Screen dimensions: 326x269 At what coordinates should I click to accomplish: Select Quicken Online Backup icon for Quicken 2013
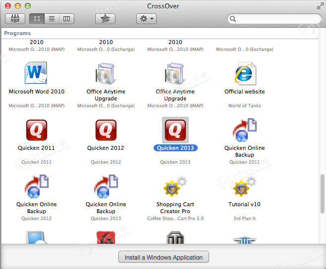click(106, 186)
